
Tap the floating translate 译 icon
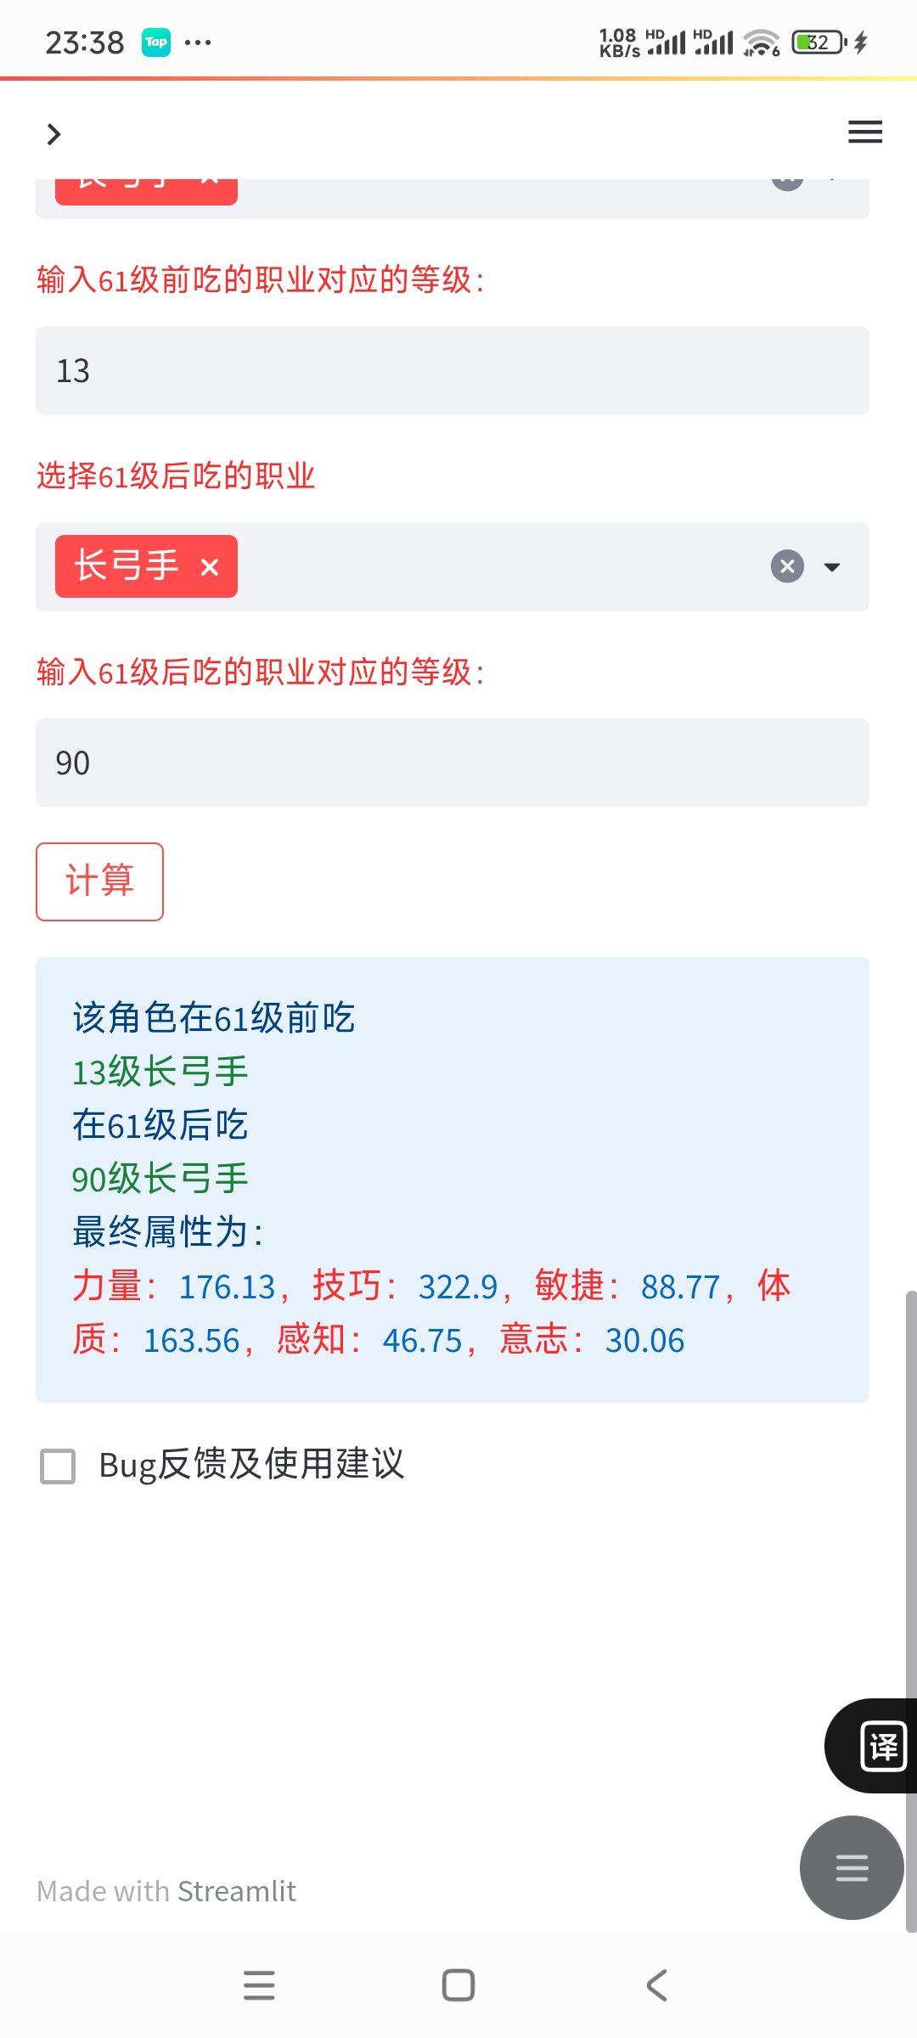click(x=881, y=1746)
